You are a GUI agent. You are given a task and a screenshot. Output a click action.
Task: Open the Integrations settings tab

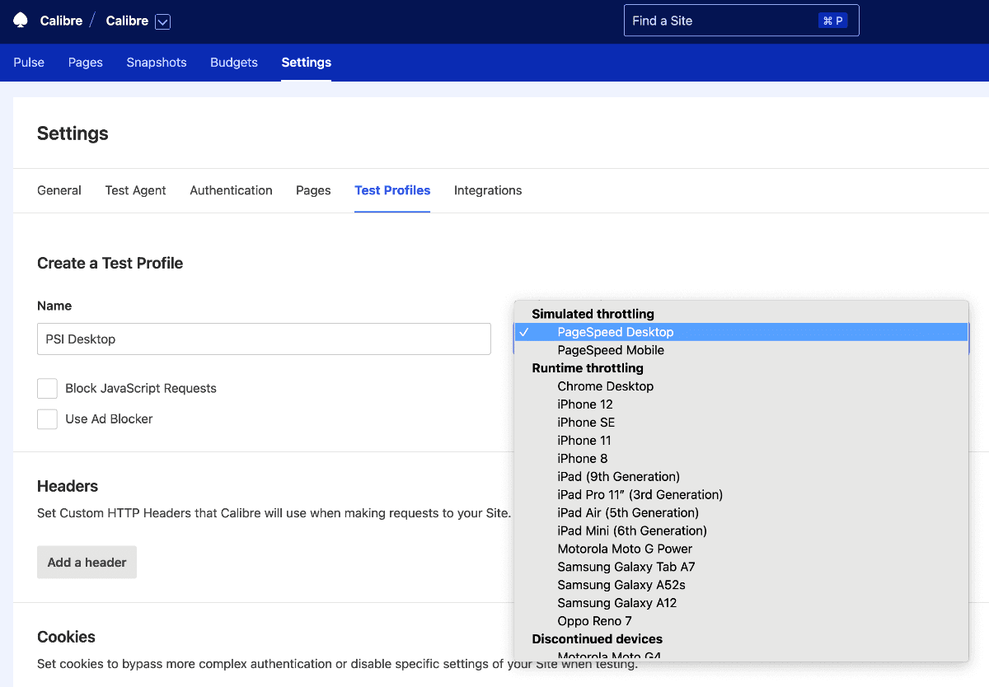pos(487,190)
